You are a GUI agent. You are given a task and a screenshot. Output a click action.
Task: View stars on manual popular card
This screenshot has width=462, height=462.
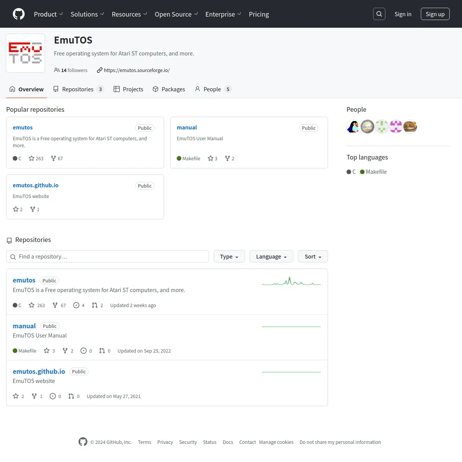pos(213,158)
